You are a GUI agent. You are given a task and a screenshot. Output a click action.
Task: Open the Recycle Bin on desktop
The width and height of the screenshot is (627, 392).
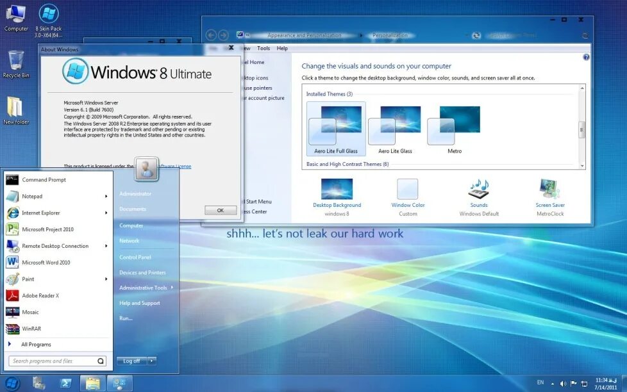click(16, 64)
